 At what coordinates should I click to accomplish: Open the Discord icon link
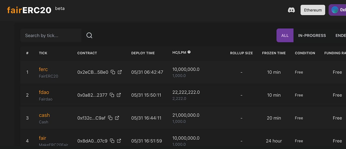click(x=291, y=10)
